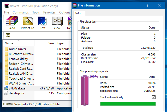Select the Lenovo Utility folder name
Image resolution: width=167 pixels, height=112 pixels.
[x=19, y=59]
